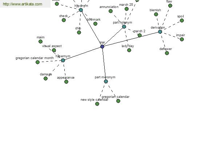The height and width of the screenshot is (145, 218).
Task: Click the 'gregorian calendar' word node
Action: [118, 101]
